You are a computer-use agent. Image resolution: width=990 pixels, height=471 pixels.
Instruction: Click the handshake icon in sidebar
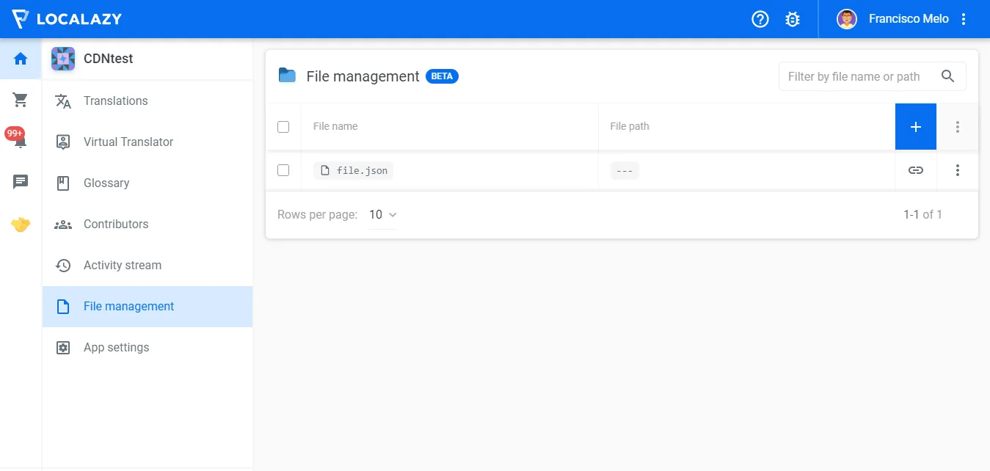point(21,224)
